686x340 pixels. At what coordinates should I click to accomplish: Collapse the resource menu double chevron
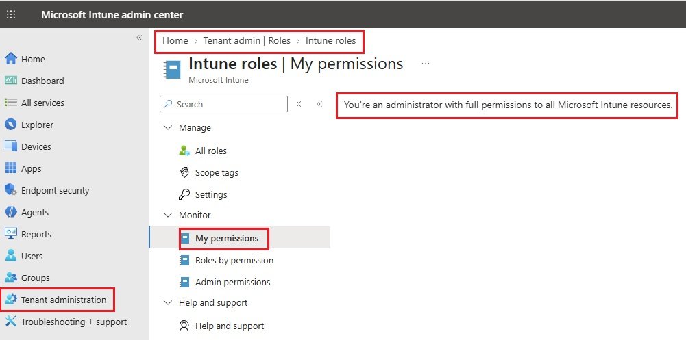[319, 104]
